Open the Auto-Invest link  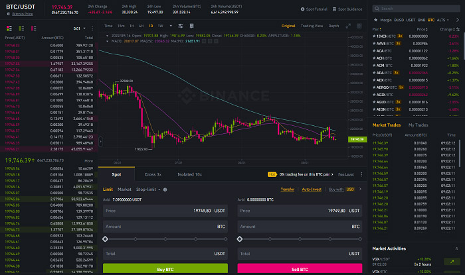click(312, 190)
